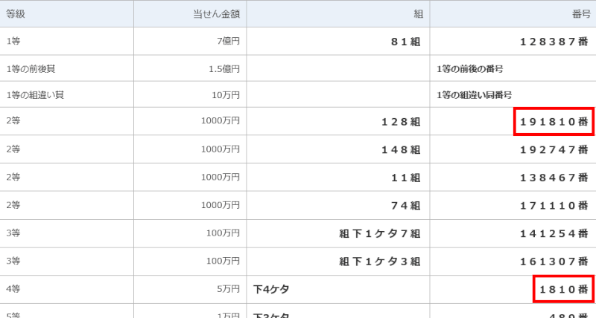
Task: Click the 等級 column header
Action: [16, 14]
